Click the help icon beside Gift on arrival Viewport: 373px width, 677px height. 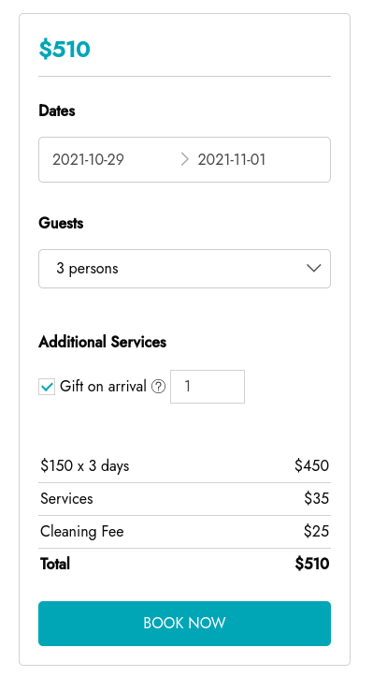158,387
